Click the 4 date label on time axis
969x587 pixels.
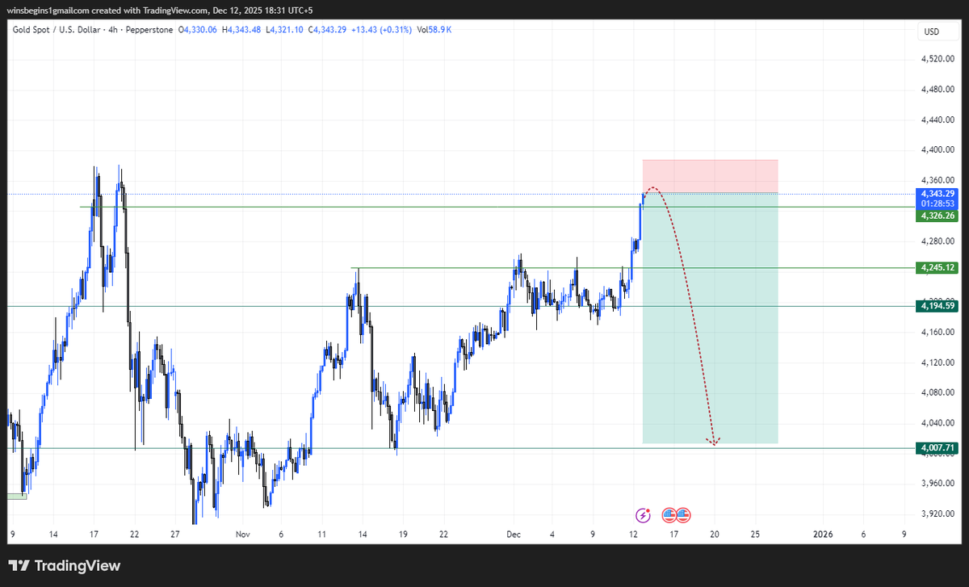[552, 535]
